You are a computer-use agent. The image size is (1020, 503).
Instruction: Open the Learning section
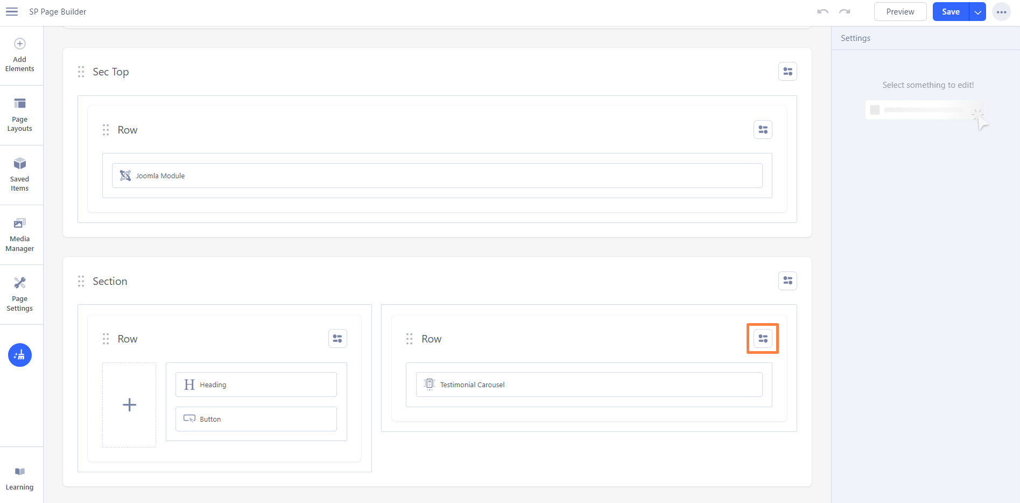(x=20, y=479)
